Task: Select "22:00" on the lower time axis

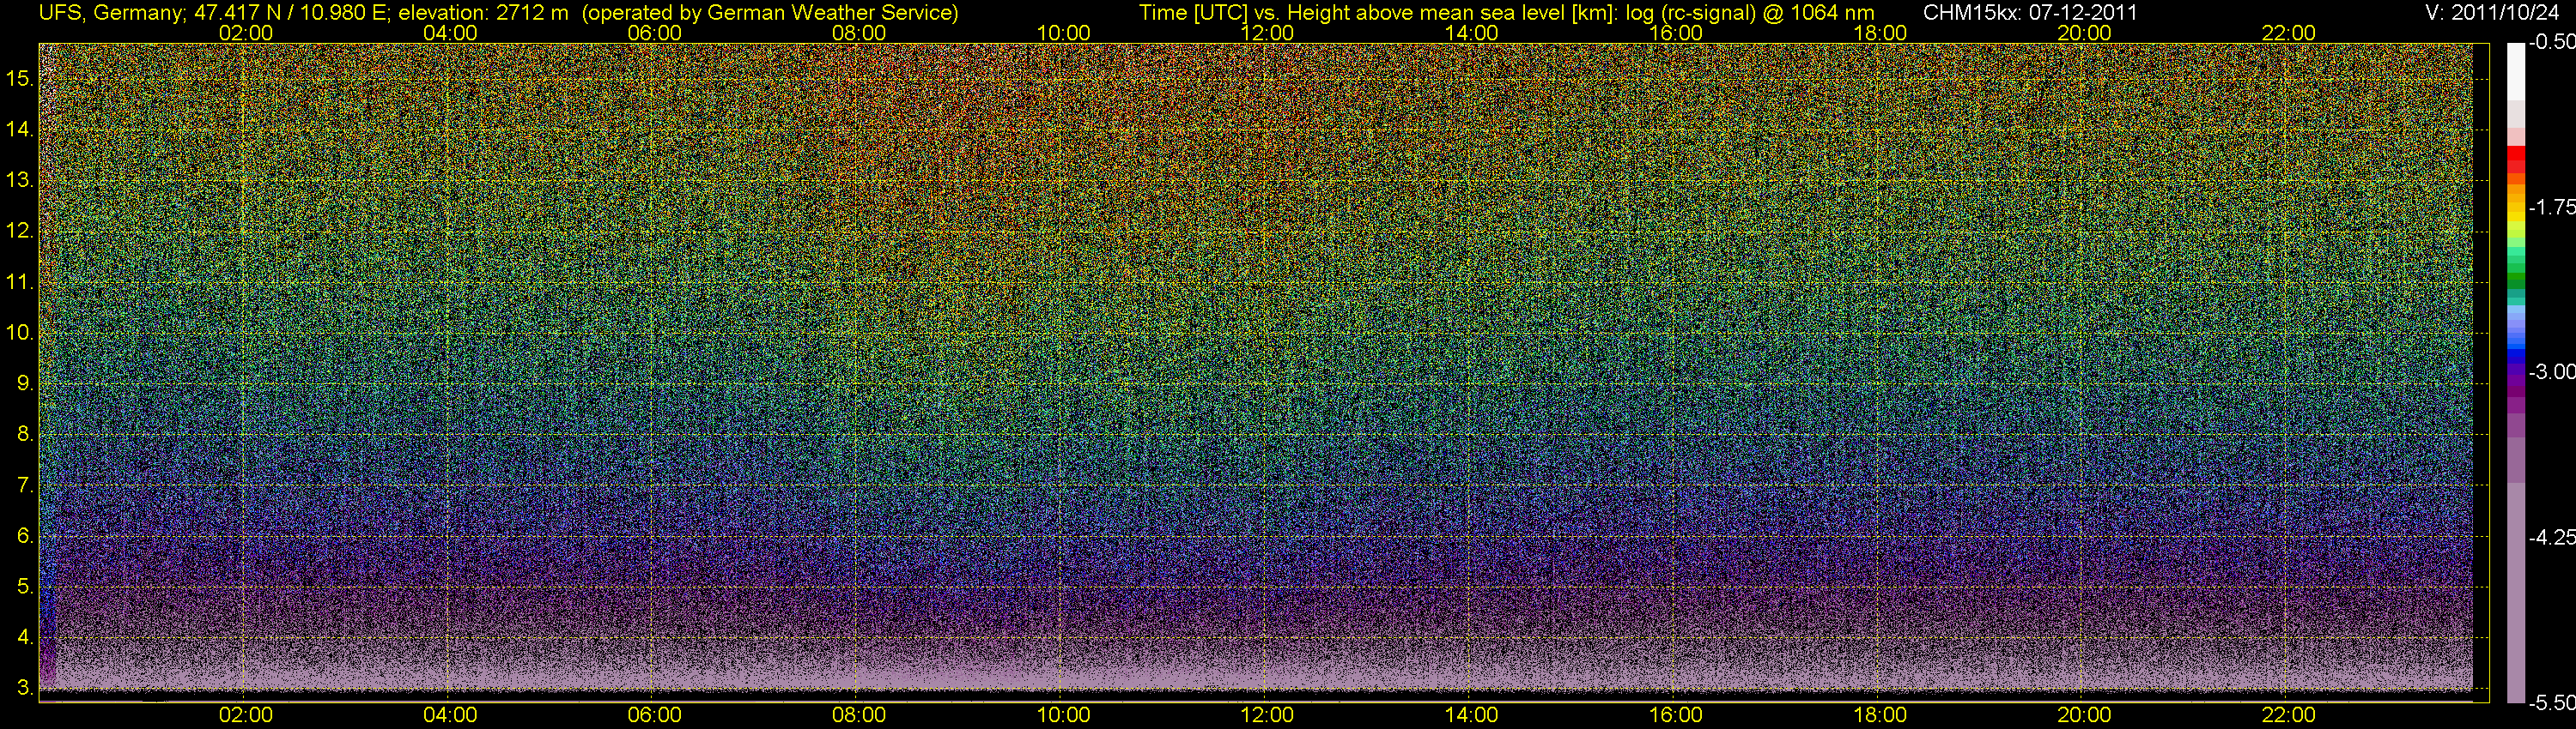Action: pyautogui.click(x=2288, y=715)
